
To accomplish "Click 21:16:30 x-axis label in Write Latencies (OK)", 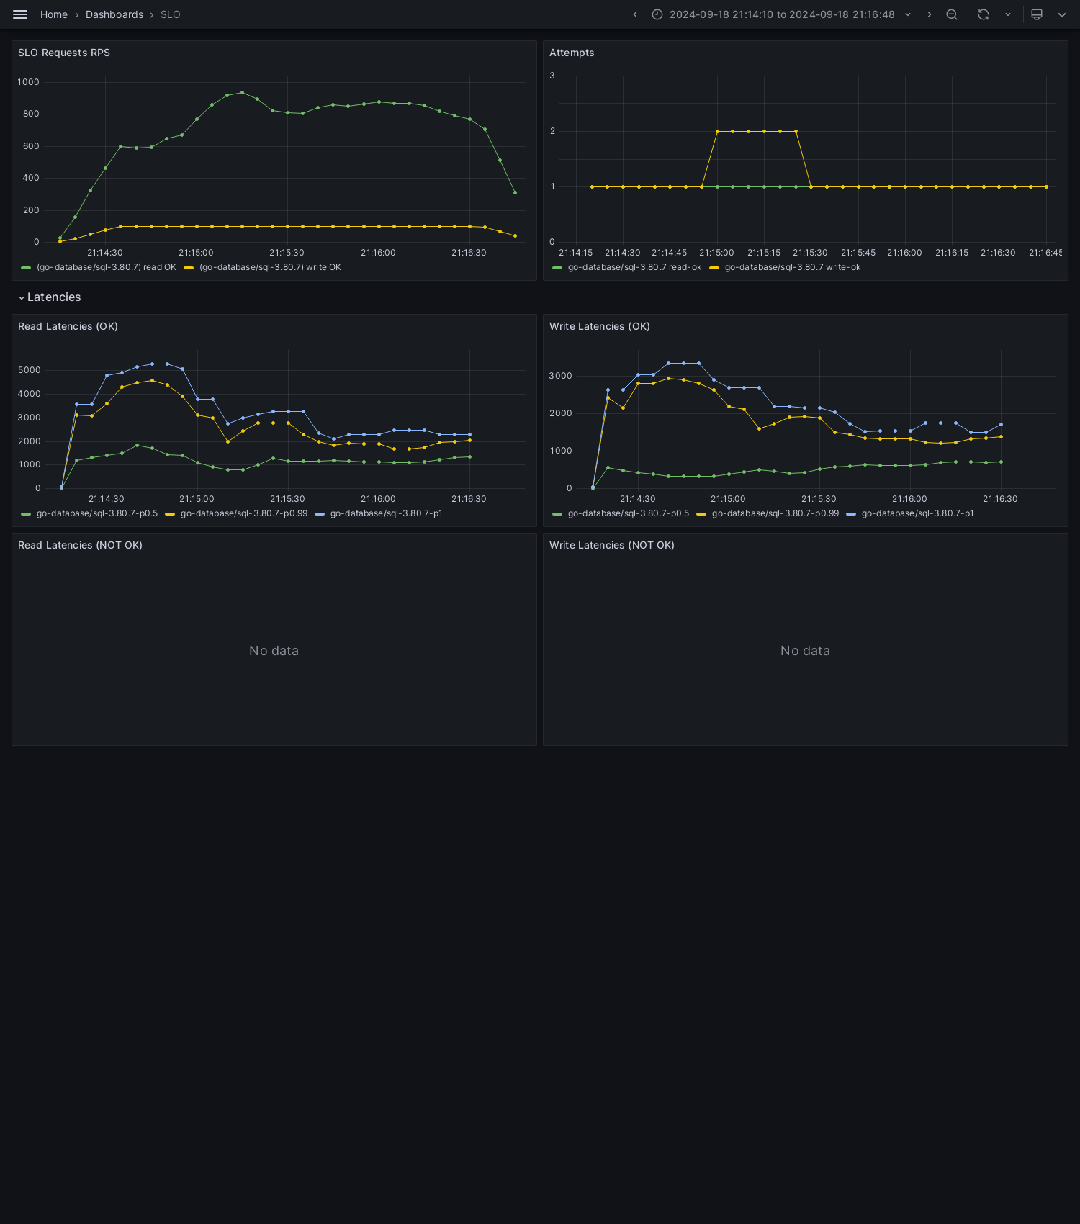I will click(1000, 499).
